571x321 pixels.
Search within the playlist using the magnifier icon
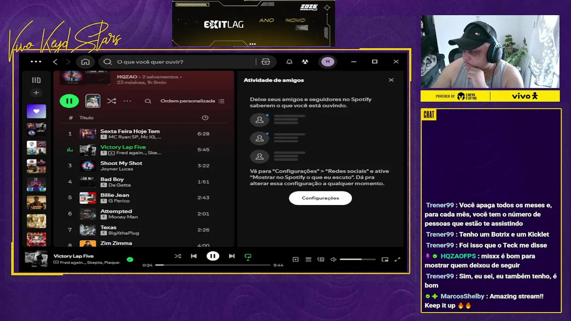(x=148, y=101)
